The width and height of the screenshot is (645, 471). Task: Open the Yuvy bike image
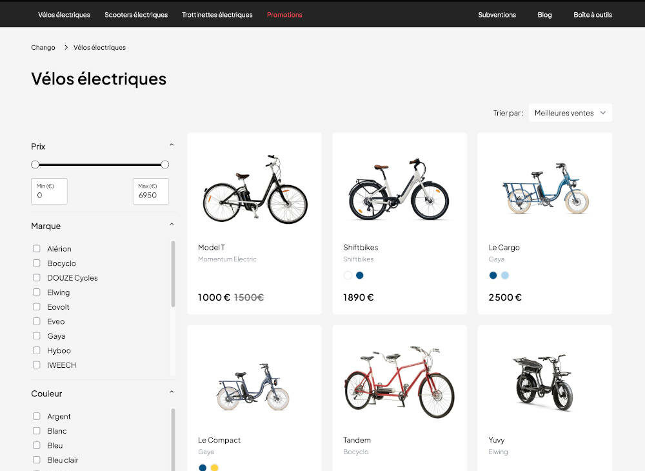tap(543, 383)
